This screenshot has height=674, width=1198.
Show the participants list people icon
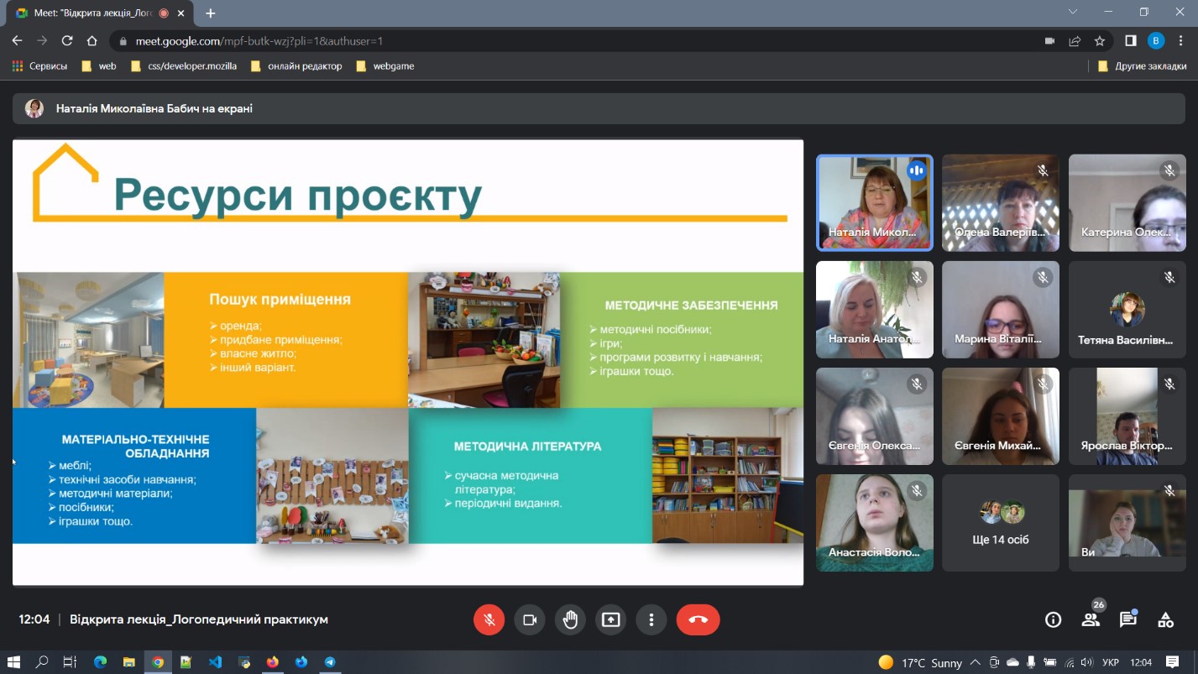point(1091,620)
